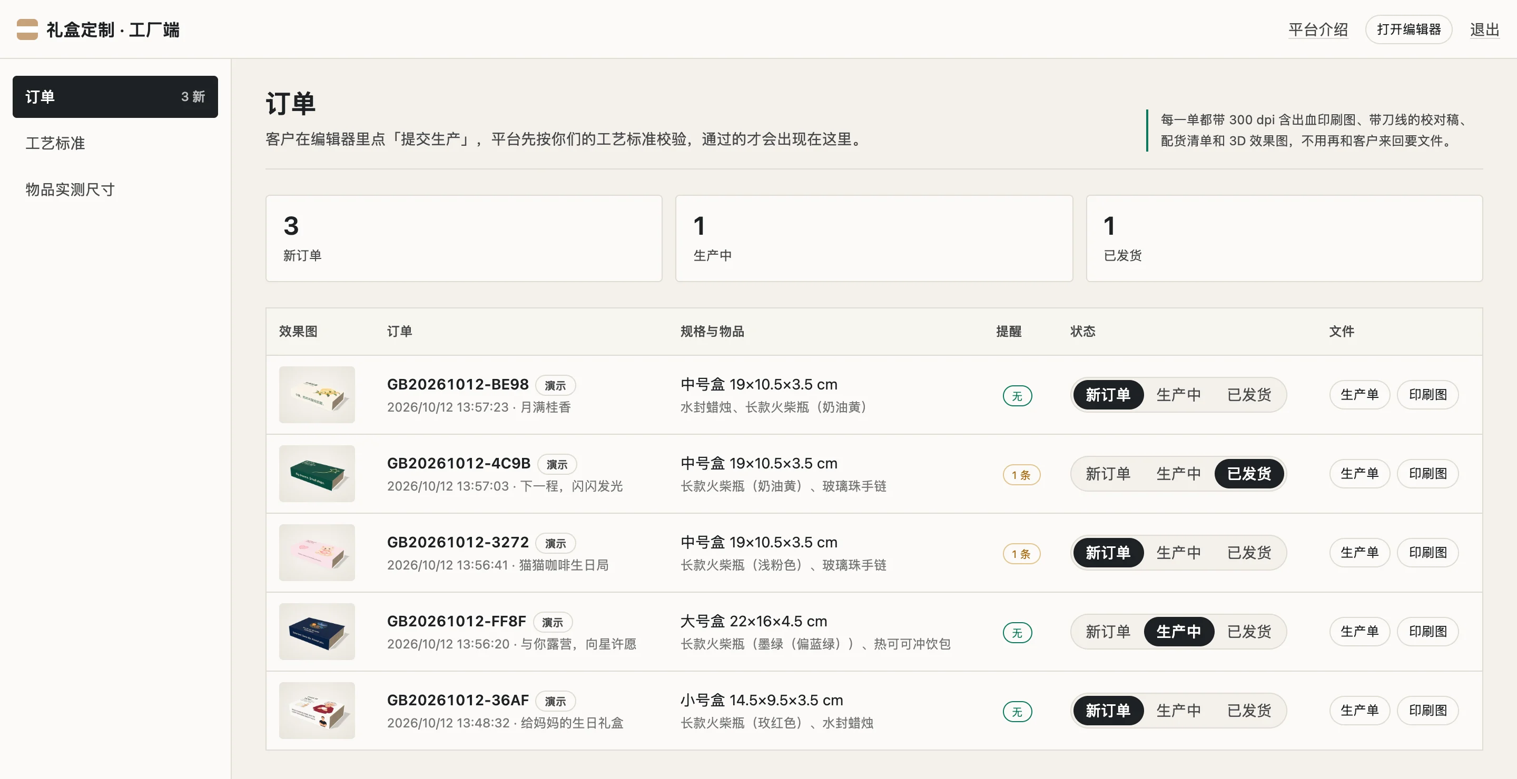Image resolution: width=1517 pixels, height=779 pixels.
Task: Click order number GB20261012-FF8F
Action: 456,621
